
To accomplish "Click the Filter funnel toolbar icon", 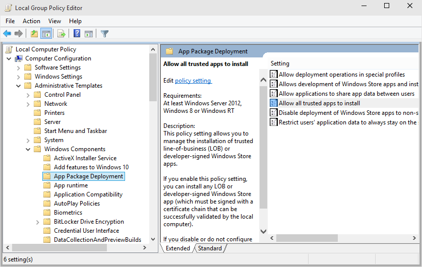I will [x=104, y=34].
